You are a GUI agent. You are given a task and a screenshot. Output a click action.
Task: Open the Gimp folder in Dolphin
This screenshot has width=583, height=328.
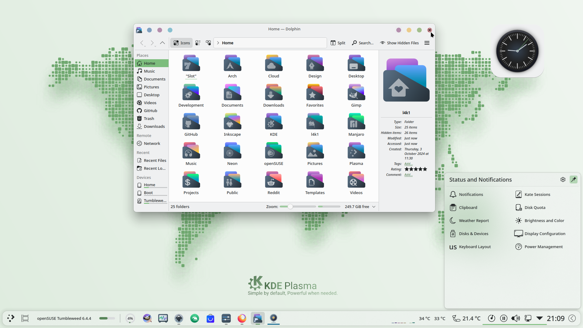click(x=356, y=96)
